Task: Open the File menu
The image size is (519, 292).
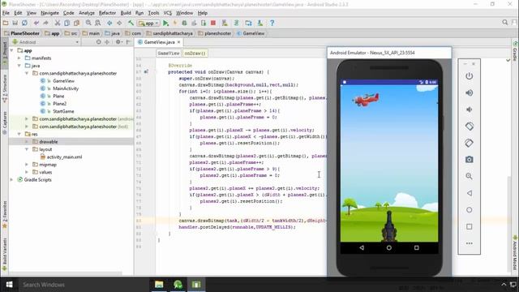Action: click(x=6, y=13)
